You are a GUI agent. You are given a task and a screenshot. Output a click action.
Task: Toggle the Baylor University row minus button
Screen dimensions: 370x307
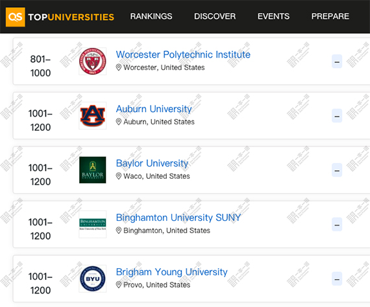[x=337, y=170]
